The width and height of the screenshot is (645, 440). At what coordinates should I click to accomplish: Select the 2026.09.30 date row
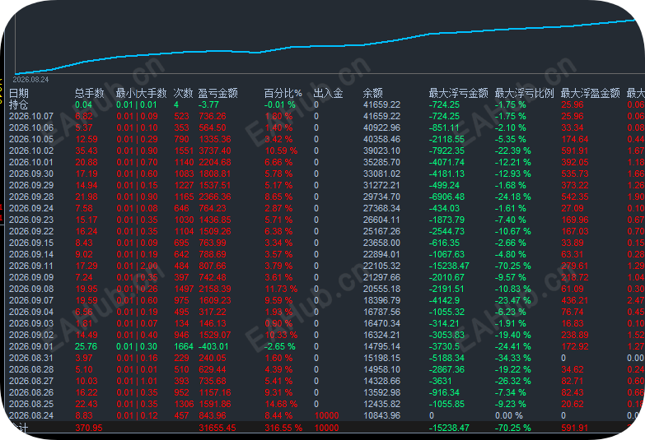31,174
